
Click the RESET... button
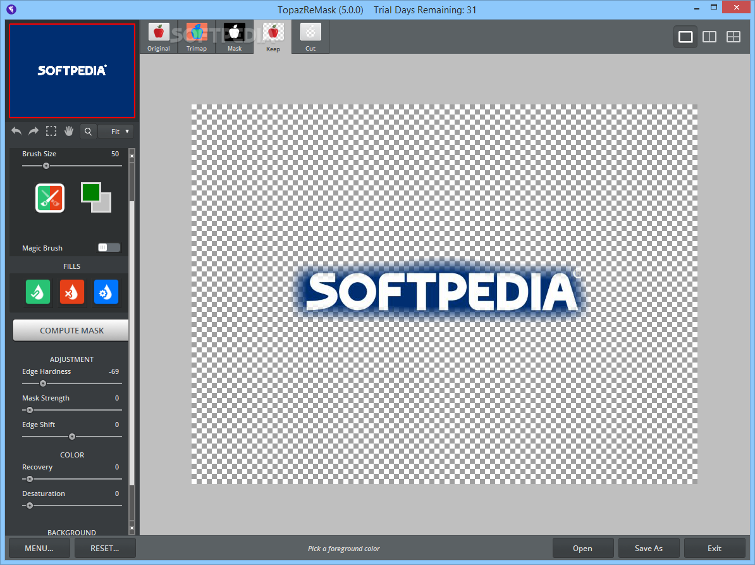105,548
